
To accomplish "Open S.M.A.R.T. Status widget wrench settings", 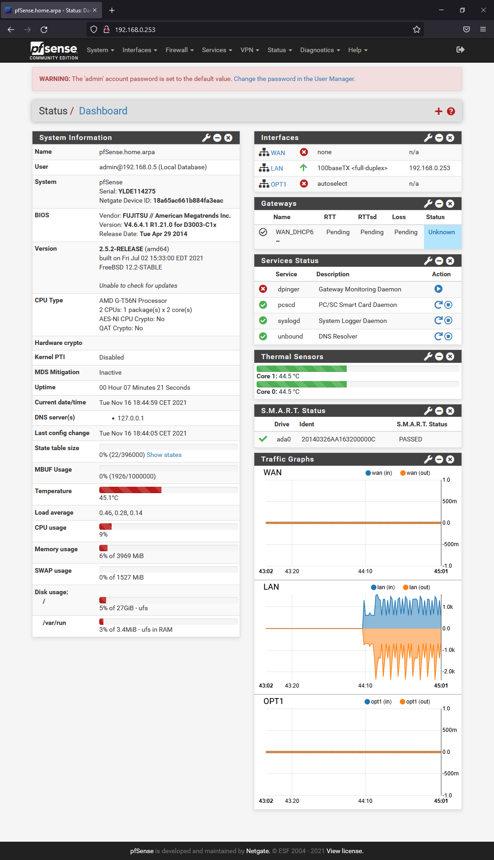I will click(x=428, y=411).
